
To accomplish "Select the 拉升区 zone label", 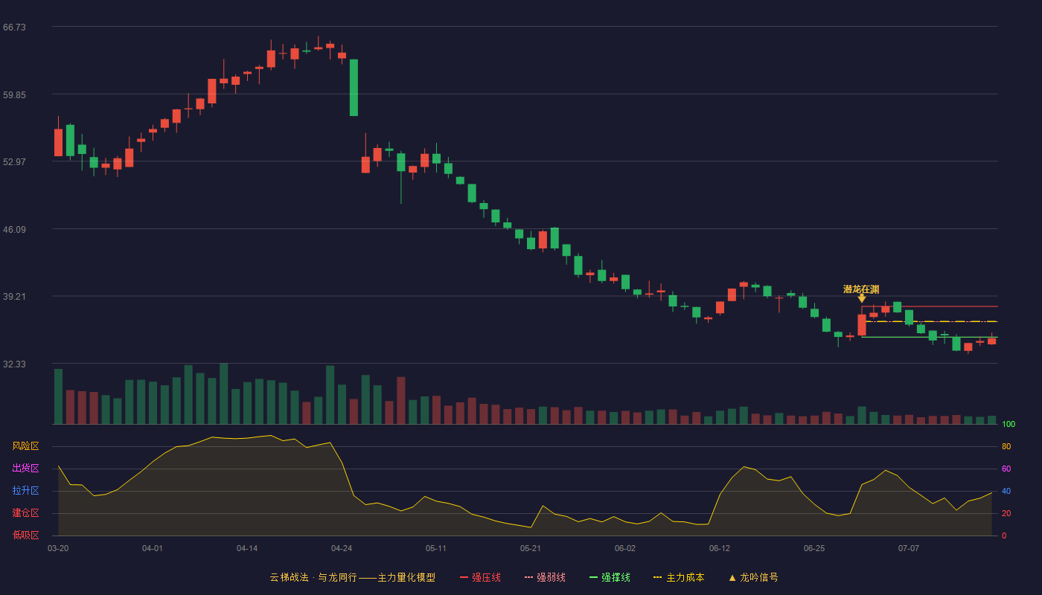I will 25,491.
